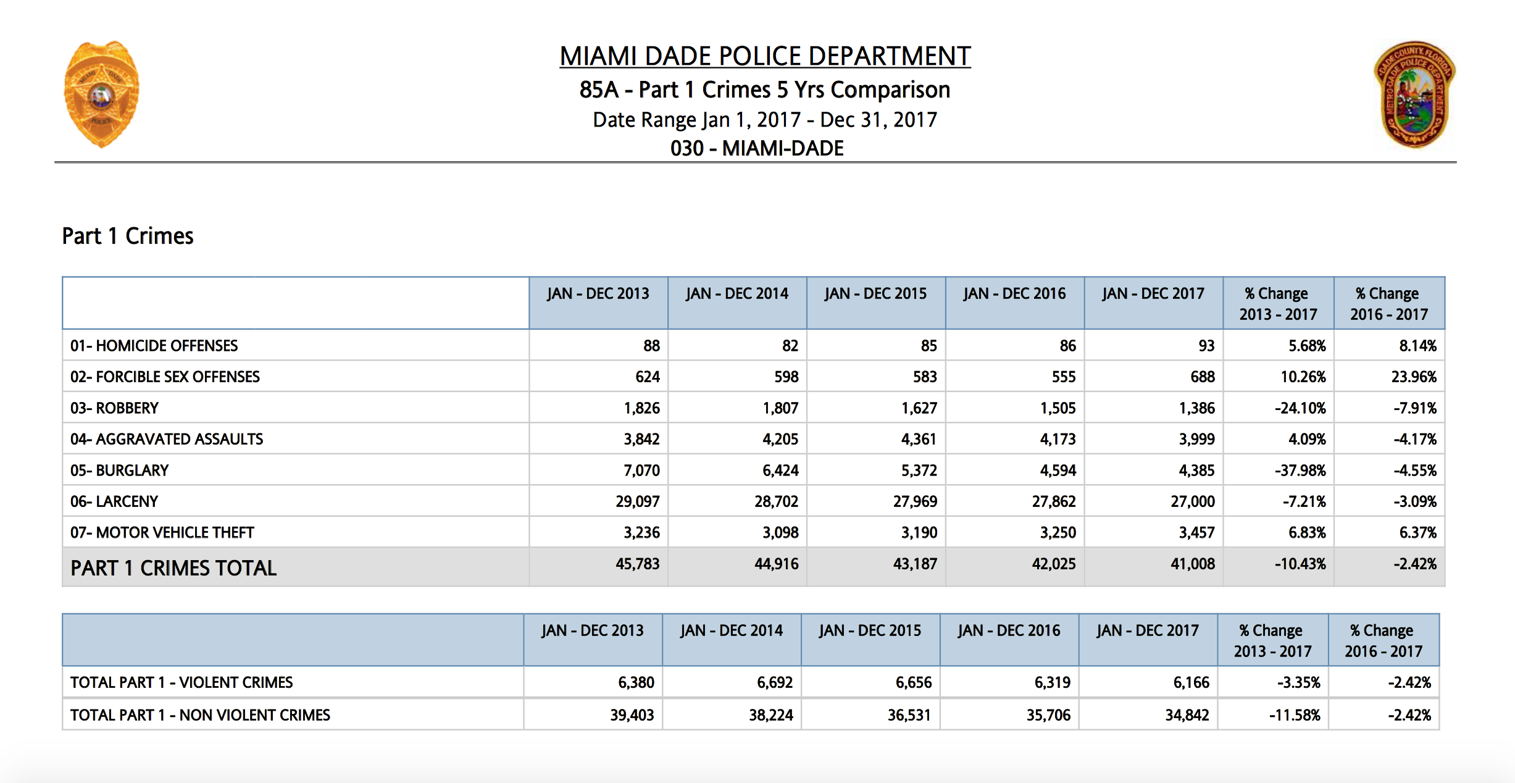Image resolution: width=1515 pixels, height=783 pixels.
Task: Click violent crimes 2013 value 6,380
Action: tap(636, 682)
